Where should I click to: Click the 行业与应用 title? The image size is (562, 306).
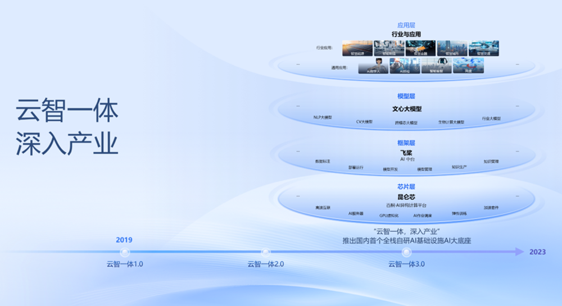click(x=406, y=34)
